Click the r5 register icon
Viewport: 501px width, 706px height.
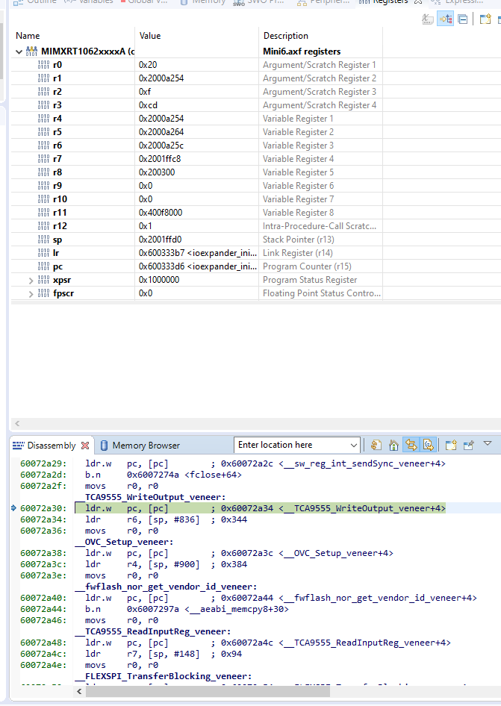pos(44,132)
